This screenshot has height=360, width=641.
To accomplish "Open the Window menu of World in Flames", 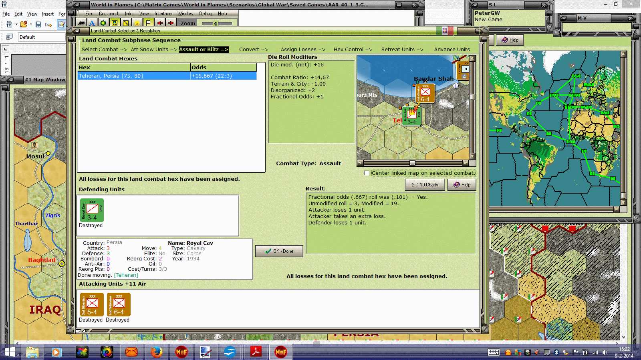I will click(x=185, y=14).
